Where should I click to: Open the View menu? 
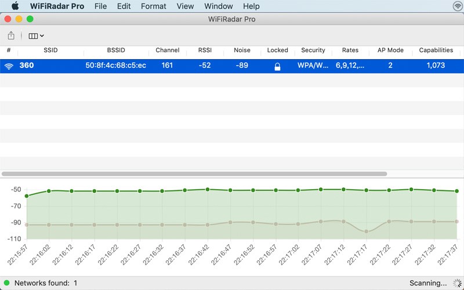tap(185, 6)
